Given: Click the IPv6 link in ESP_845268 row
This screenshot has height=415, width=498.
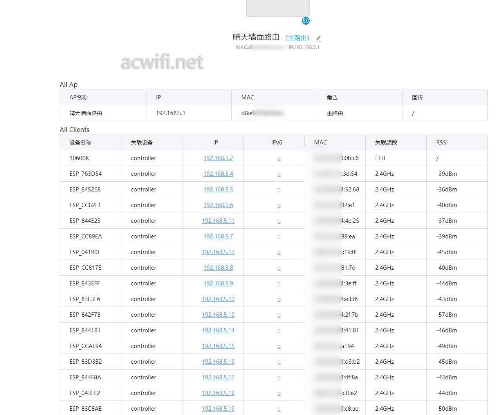Looking at the screenshot, I should point(279,190).
